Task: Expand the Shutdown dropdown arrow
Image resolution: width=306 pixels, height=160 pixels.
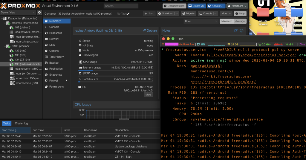Action: (177, 13)
